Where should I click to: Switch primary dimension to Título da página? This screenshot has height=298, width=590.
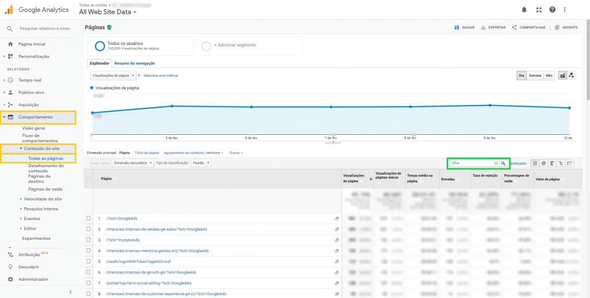[x=147, y=153]
